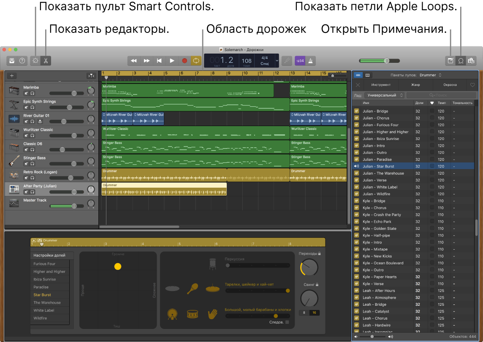
Task: Open the editors with the scissors icon
Action: (x=46, y=60)
